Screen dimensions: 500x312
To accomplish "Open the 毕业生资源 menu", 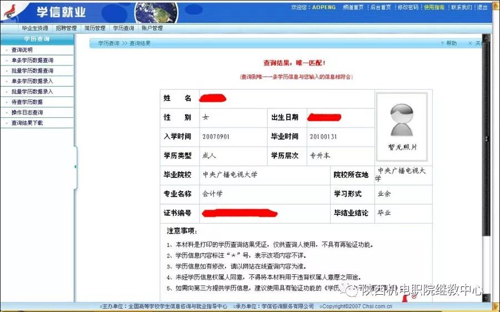I will [35, 28].
